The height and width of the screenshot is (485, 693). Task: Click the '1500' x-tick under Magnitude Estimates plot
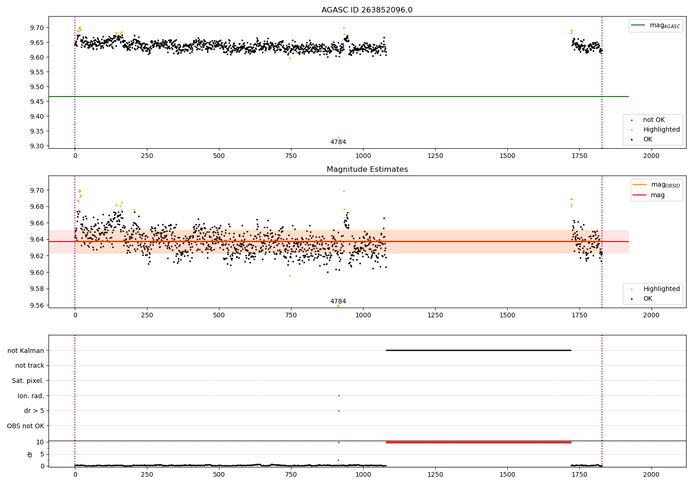click(x=507, y=315)
